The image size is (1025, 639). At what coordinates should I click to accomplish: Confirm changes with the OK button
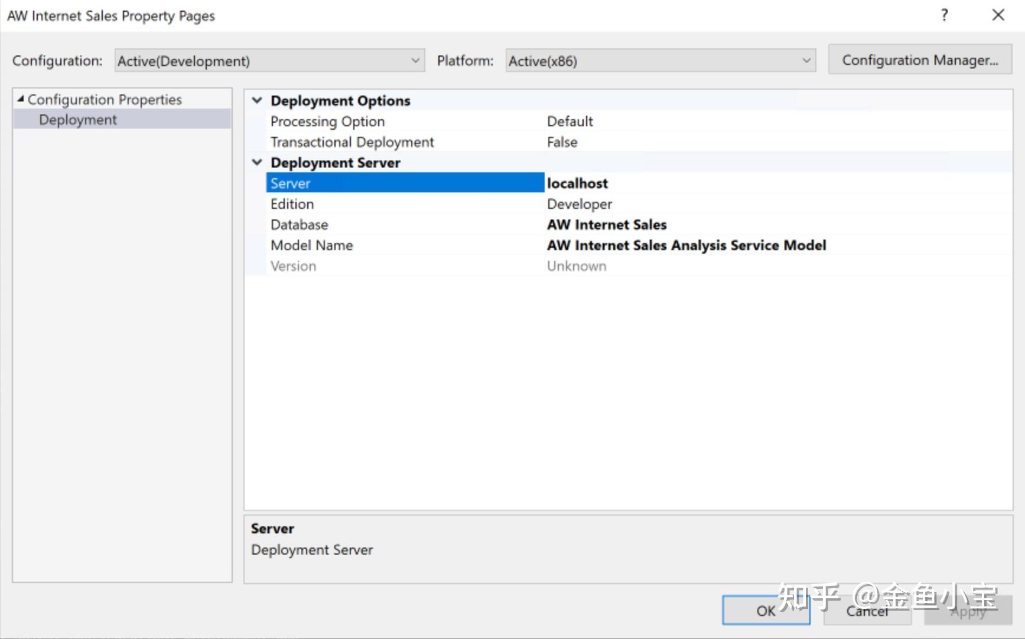tap(766, 611)
